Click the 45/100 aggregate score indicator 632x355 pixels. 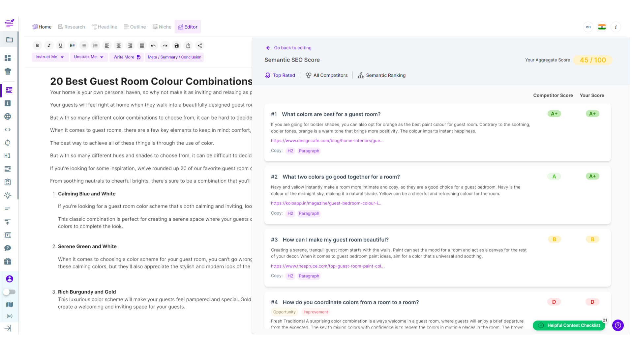[592, 60]
